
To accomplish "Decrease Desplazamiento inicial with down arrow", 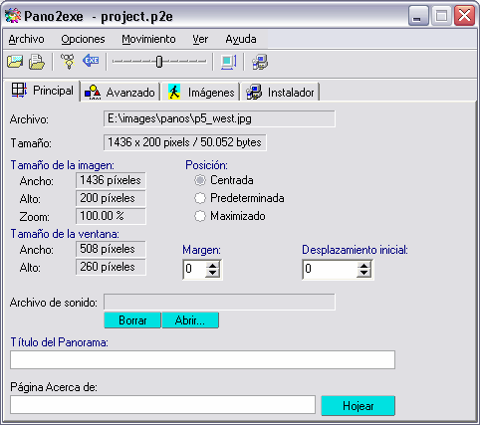I will (x=364, y=273).
